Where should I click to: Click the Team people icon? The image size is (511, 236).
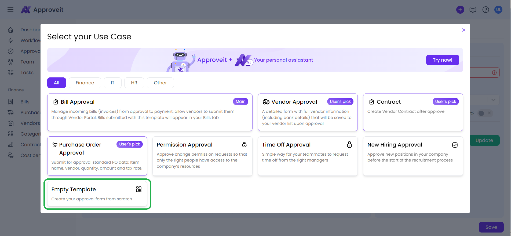tap(10, 62)
